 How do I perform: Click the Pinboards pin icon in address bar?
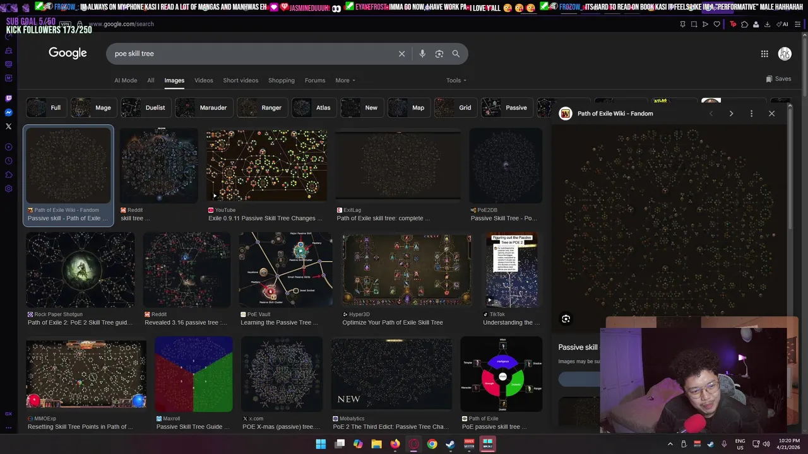coord(682,24)
